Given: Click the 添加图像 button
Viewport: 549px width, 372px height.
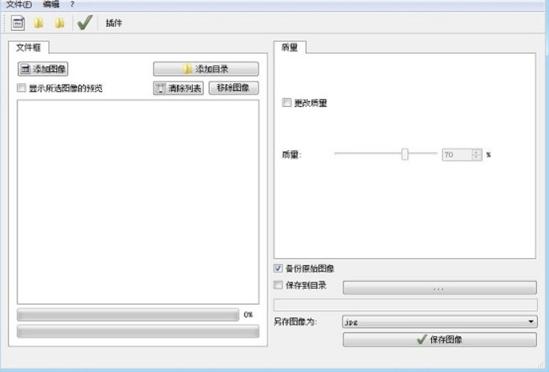Looking at the screenshot, I should tap(43, 69).
